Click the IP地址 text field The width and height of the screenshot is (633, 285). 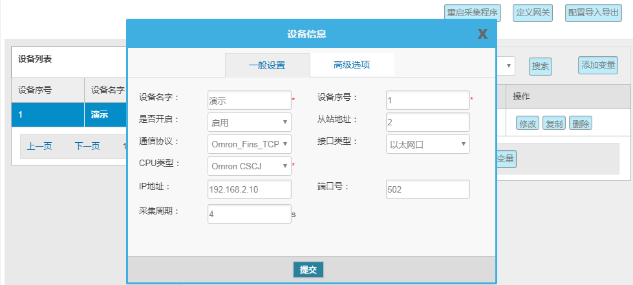tap(249, 189)
